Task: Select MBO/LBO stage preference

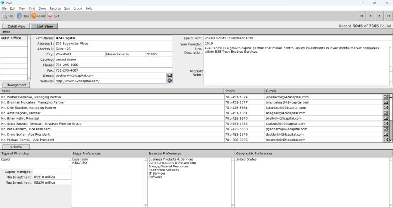Action: click(x=79, y=163)
